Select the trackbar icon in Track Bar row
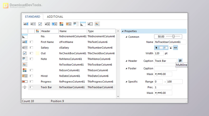Viewport: 209px width, 116px height. click(x=25, y=87)
